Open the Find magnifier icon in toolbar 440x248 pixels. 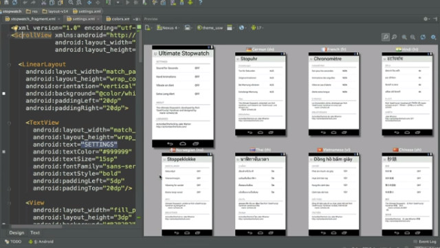coord(71,3)
